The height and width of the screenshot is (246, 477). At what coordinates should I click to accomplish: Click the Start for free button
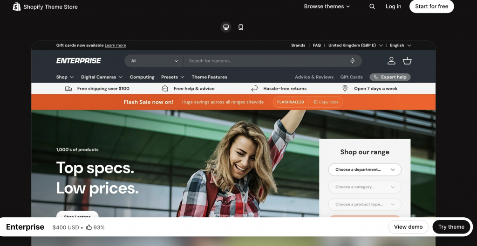tap(431, 6)
